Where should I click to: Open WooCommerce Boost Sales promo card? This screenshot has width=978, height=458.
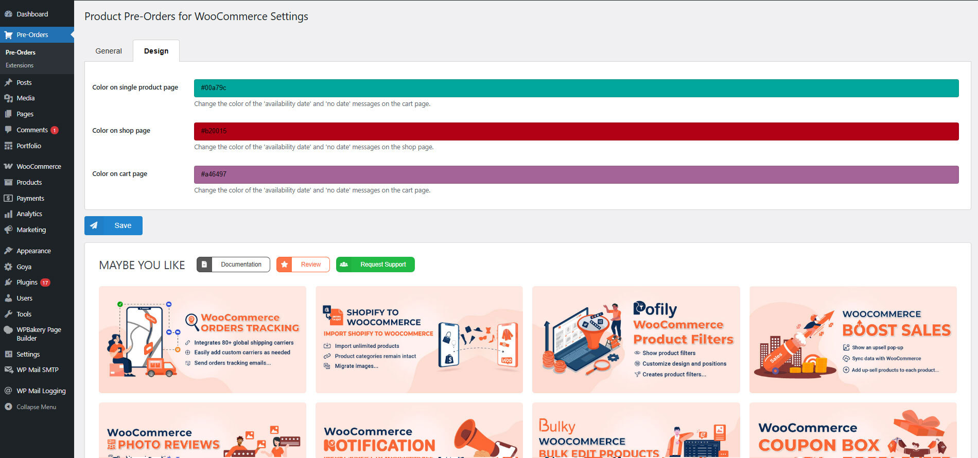(x=853, y=340)
